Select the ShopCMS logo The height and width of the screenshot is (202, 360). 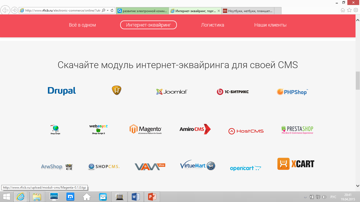point(104,166)
